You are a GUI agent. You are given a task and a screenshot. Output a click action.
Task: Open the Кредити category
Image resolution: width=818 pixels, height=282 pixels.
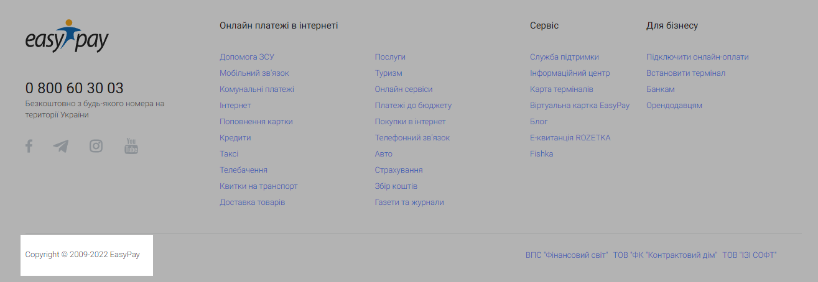point(235,137)
